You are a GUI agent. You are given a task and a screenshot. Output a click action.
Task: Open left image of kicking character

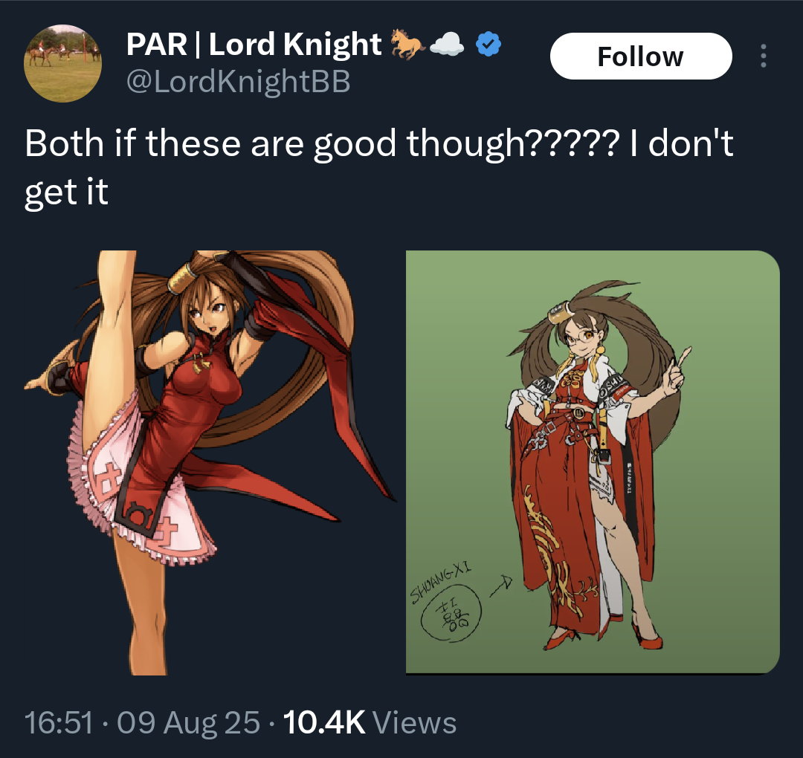tap(210, 462)
